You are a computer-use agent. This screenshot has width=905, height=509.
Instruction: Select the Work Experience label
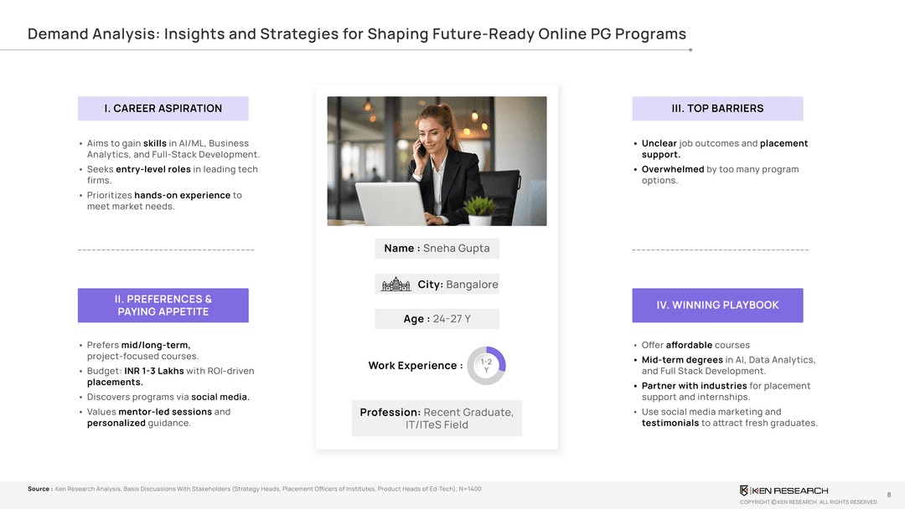[415, 366]
